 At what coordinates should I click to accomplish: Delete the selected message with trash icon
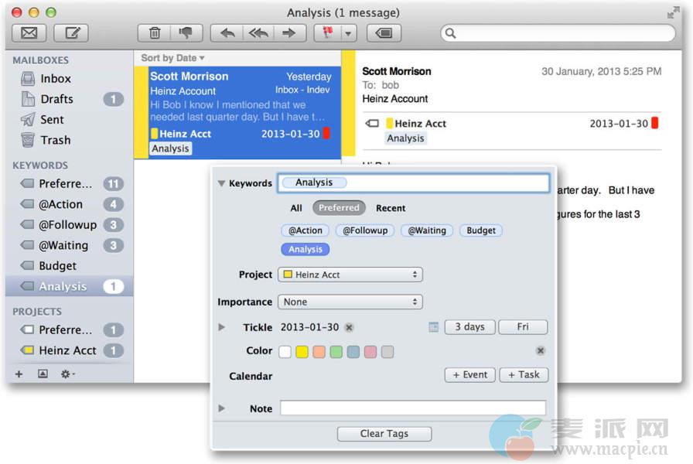pyautogui.click(x=155, y=33)
